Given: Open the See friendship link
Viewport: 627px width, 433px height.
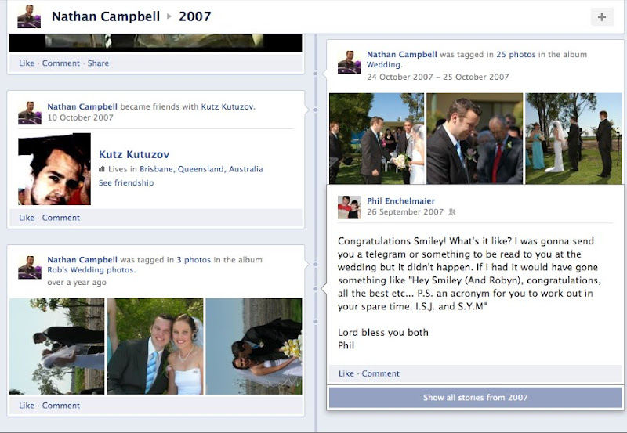Looking at the screenshot, I should pos(126,183).
